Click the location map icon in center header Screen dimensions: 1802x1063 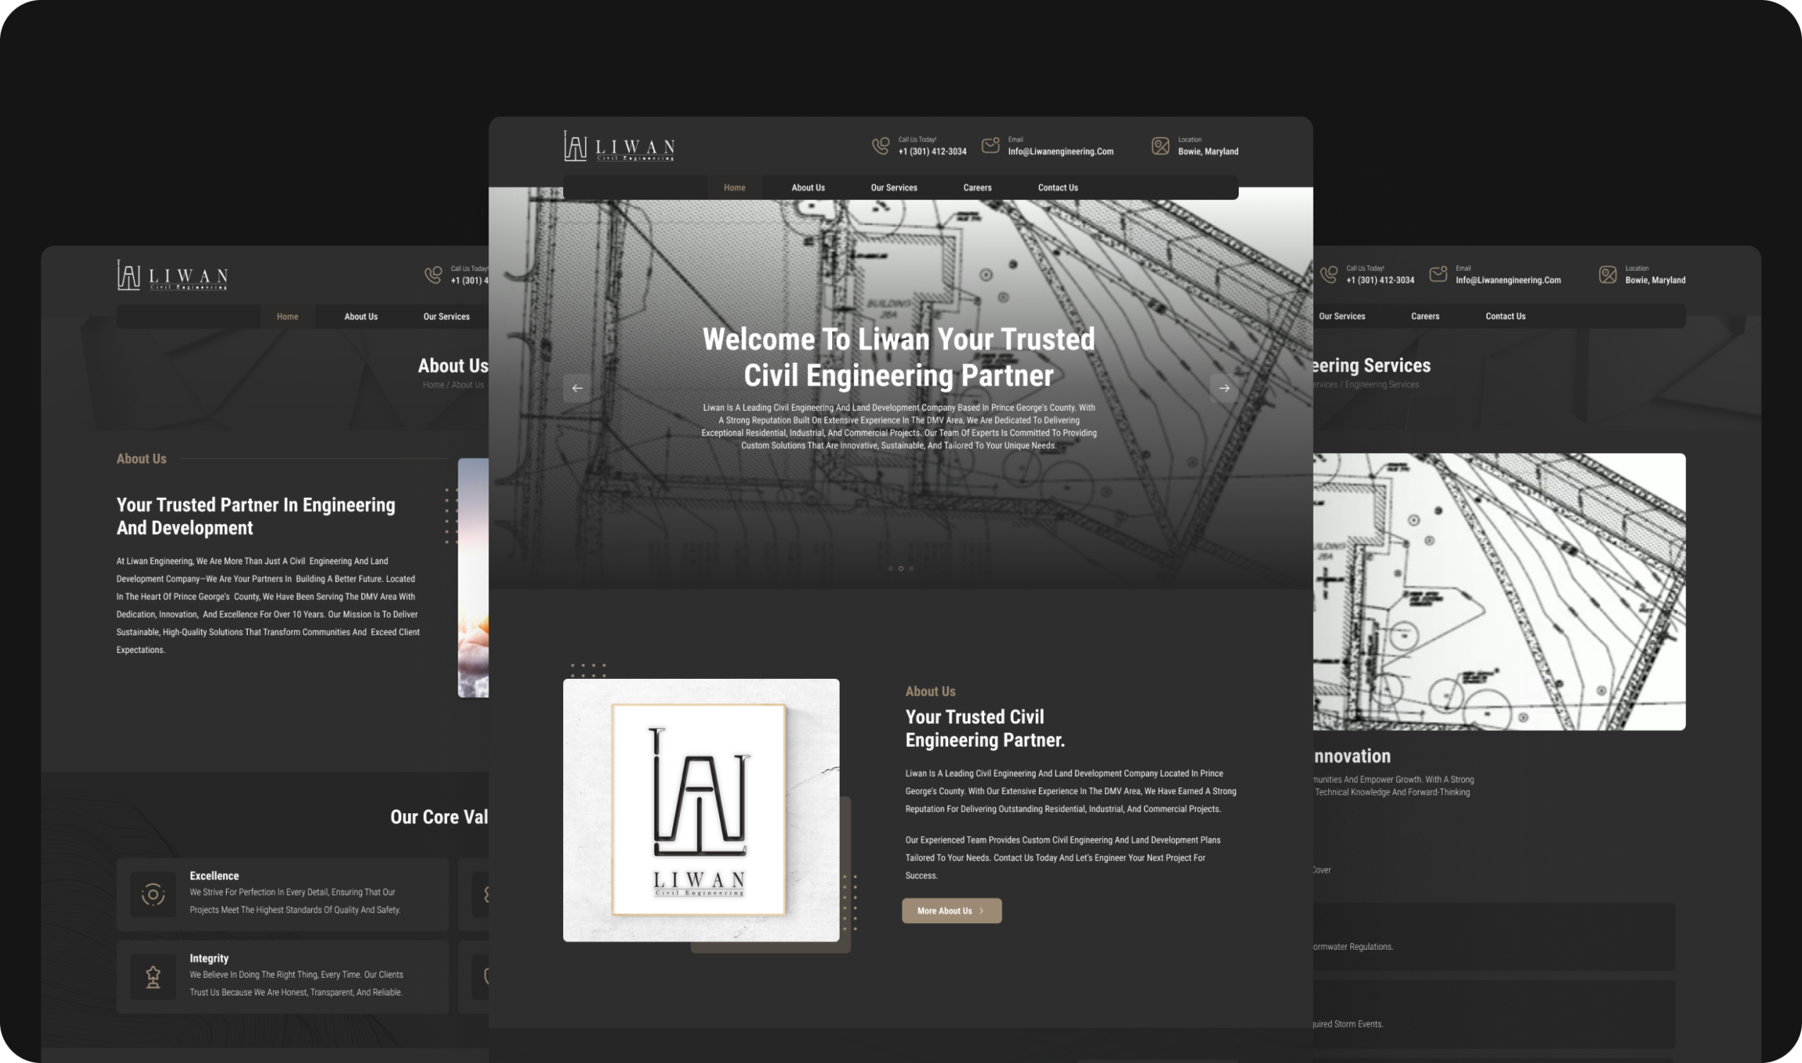(x=1160, y=146)
